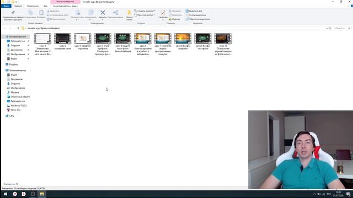The height and width of the screenshot is (198, 353).
Task: Switch to the Home (Главная) ribbon tab
Action: coord(18,6)
